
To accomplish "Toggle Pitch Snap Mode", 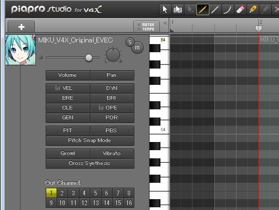I will pyautogui.click(x=90, y=140).
